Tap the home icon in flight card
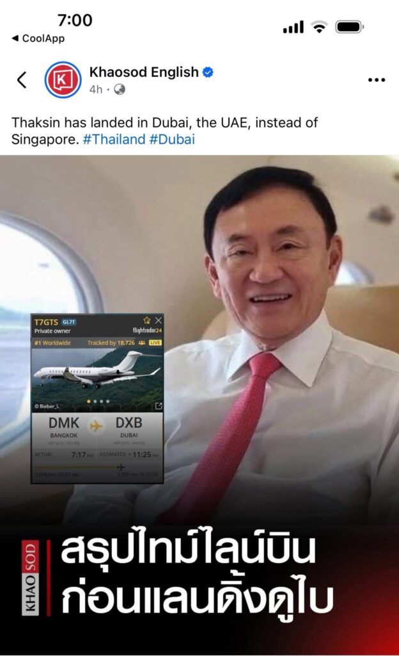Screen dimensions: 399x656 coord(146,320)
